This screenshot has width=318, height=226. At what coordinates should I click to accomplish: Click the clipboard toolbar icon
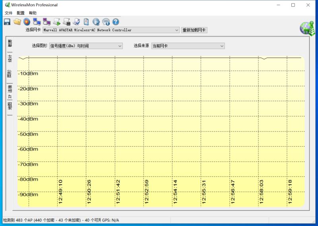coord(86,22)
